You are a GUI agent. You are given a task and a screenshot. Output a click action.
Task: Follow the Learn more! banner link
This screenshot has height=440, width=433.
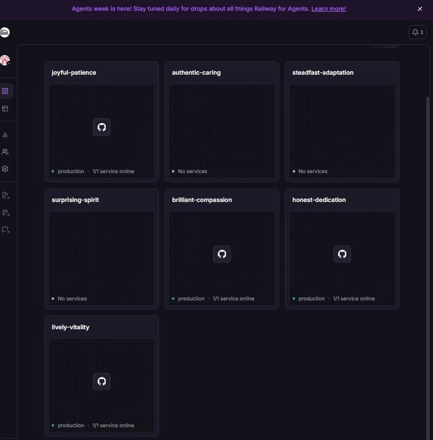click(329, 9)
